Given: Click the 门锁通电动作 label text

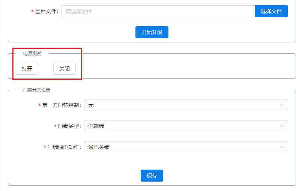Looking at the screenshot, I should click(x=64, y=147).
